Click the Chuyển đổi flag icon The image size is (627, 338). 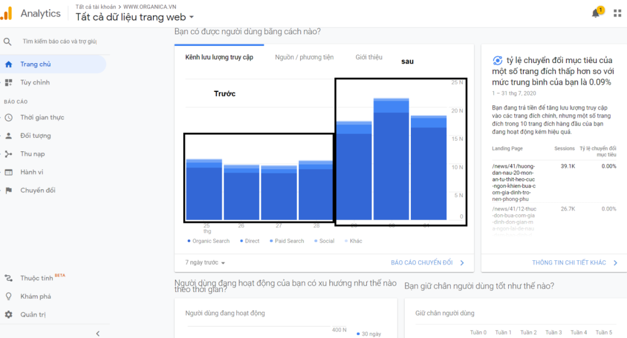point(9,190)
